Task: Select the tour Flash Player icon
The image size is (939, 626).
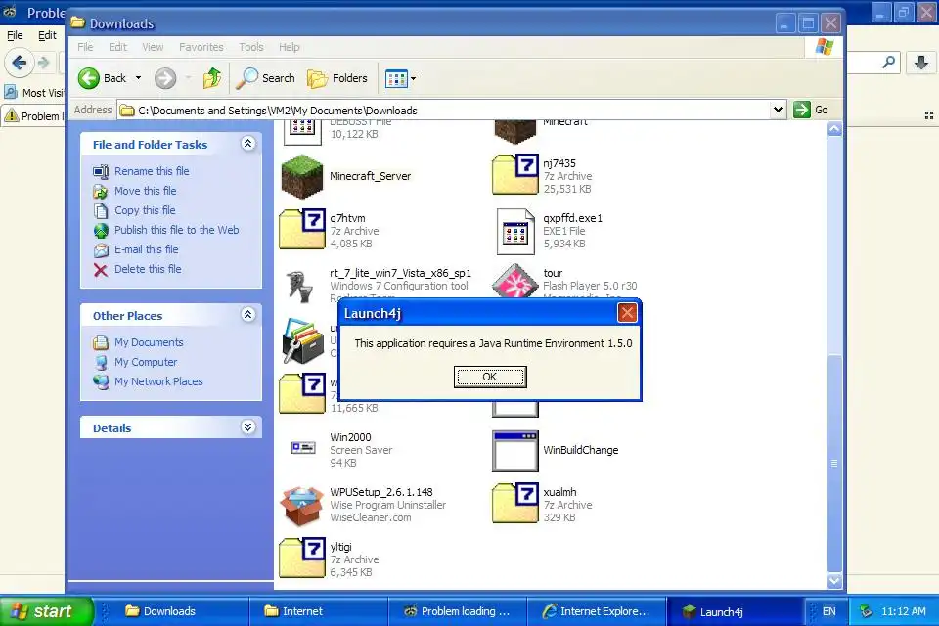Action: click(x=515, y=281)
